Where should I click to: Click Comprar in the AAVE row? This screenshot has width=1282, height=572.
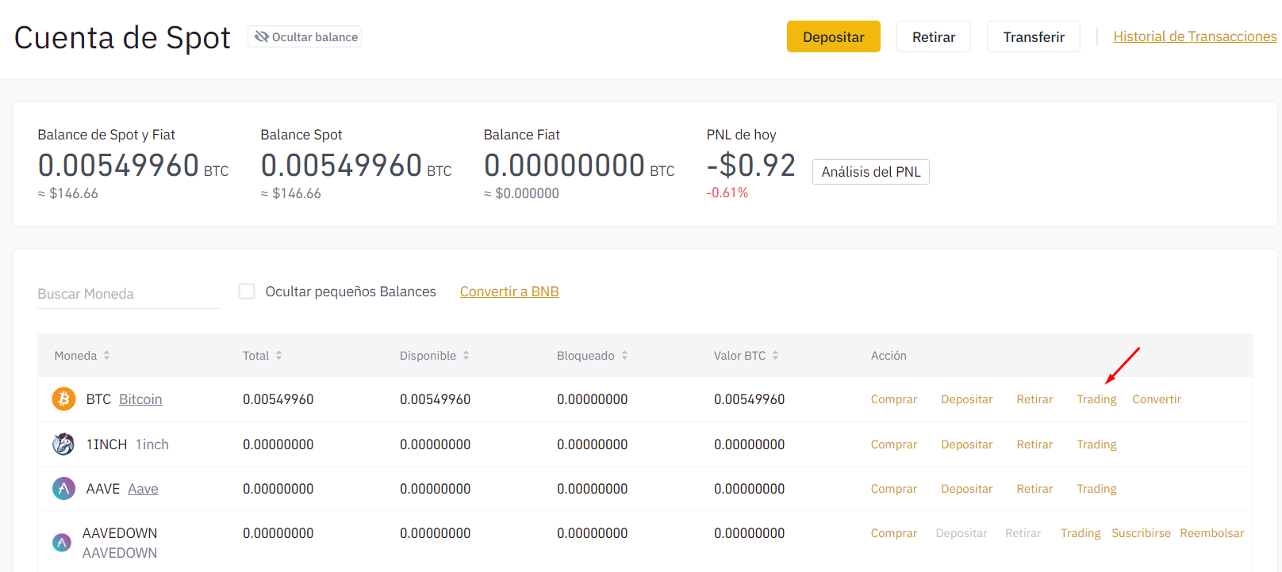[x=893, y=489]
